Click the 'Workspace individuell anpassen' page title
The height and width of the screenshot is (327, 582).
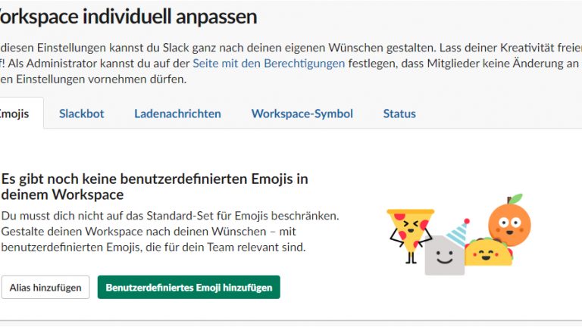(x=129, y=17)
